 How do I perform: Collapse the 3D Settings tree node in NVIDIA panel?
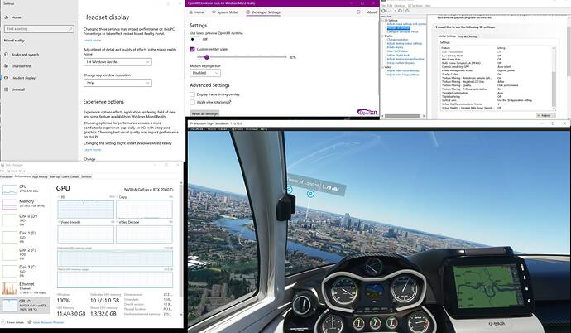pyautogui.click(x=382, y=21)
